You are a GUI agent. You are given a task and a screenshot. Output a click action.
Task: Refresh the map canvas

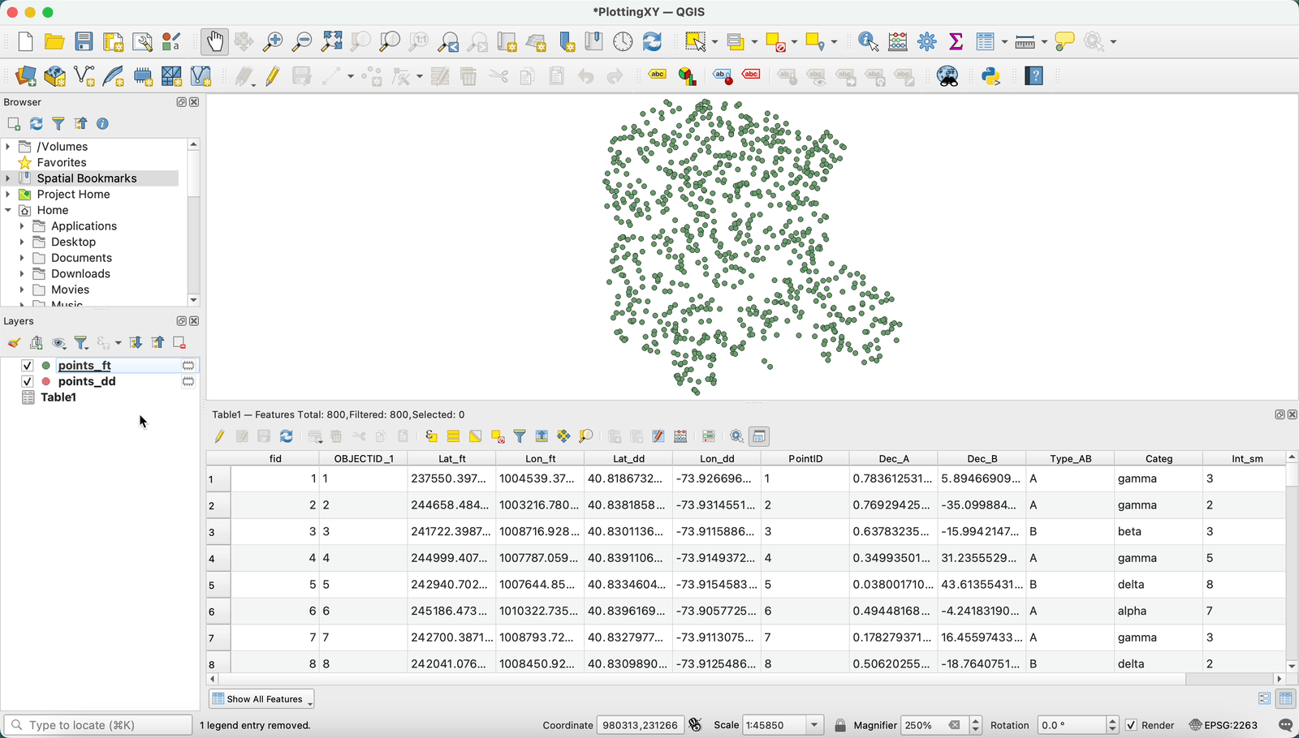pyautogui.click(x=652, y=41)
